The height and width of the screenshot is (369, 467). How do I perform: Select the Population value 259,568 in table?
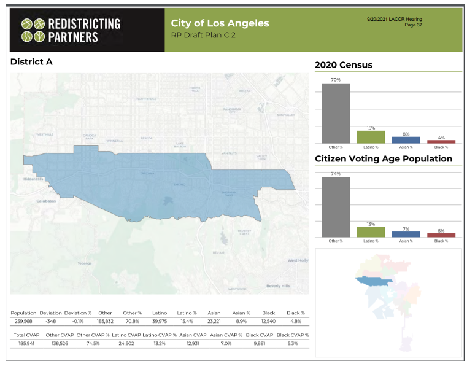click(x=23, y=320)
